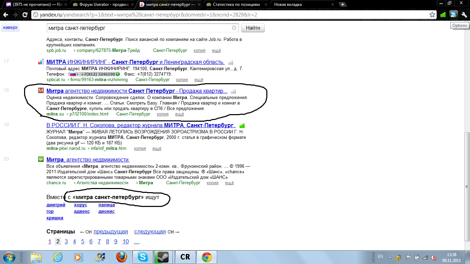This screenshot has height=264, width=470.
Task: Open a new tab with plus button
Action: pyautogui.click(x=343, y=4)
